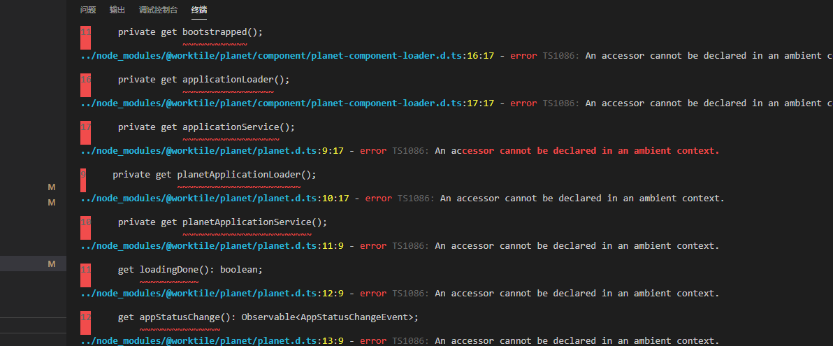Click red line marker before appStatusChange line
Viewport: 833px width, 346px height.
pyautogui.click(x=85, y=323)
